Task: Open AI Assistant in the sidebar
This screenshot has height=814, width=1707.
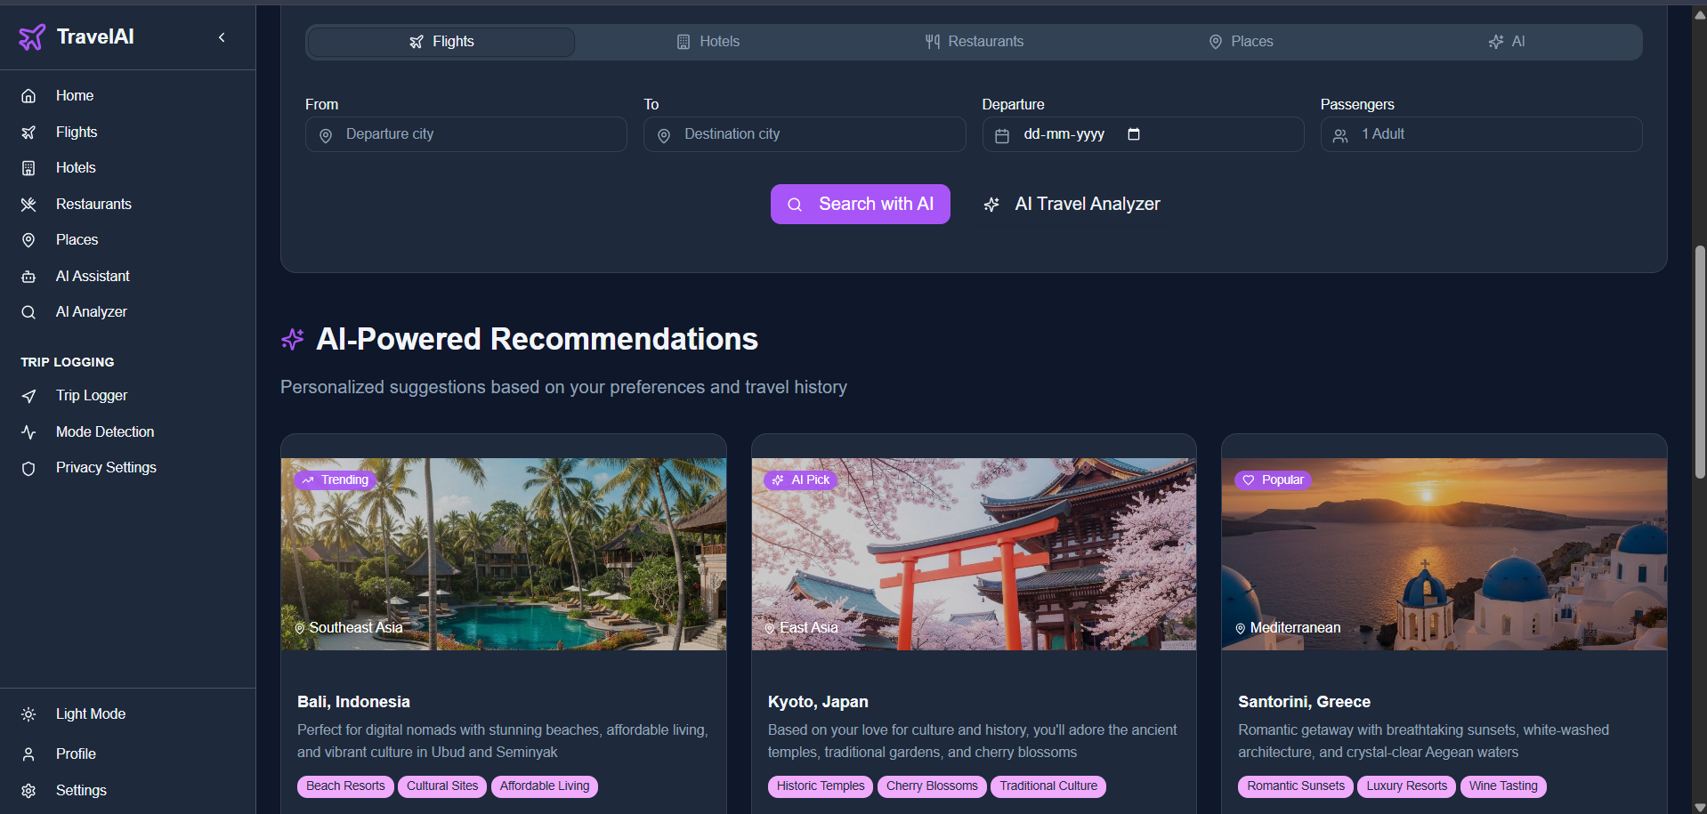Action: coord(127,276)
